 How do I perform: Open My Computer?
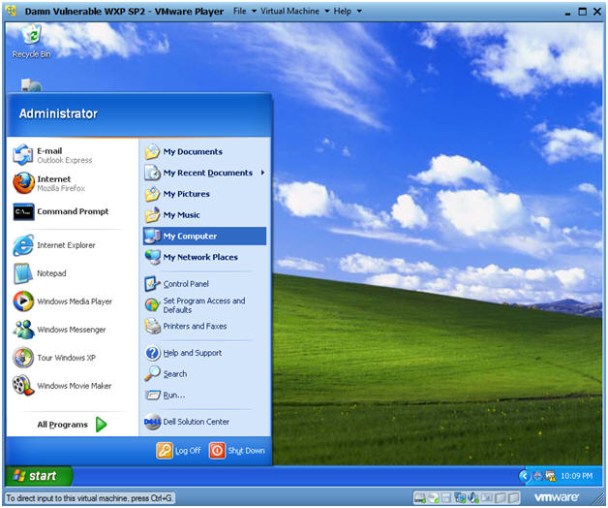tap(204, 237)
